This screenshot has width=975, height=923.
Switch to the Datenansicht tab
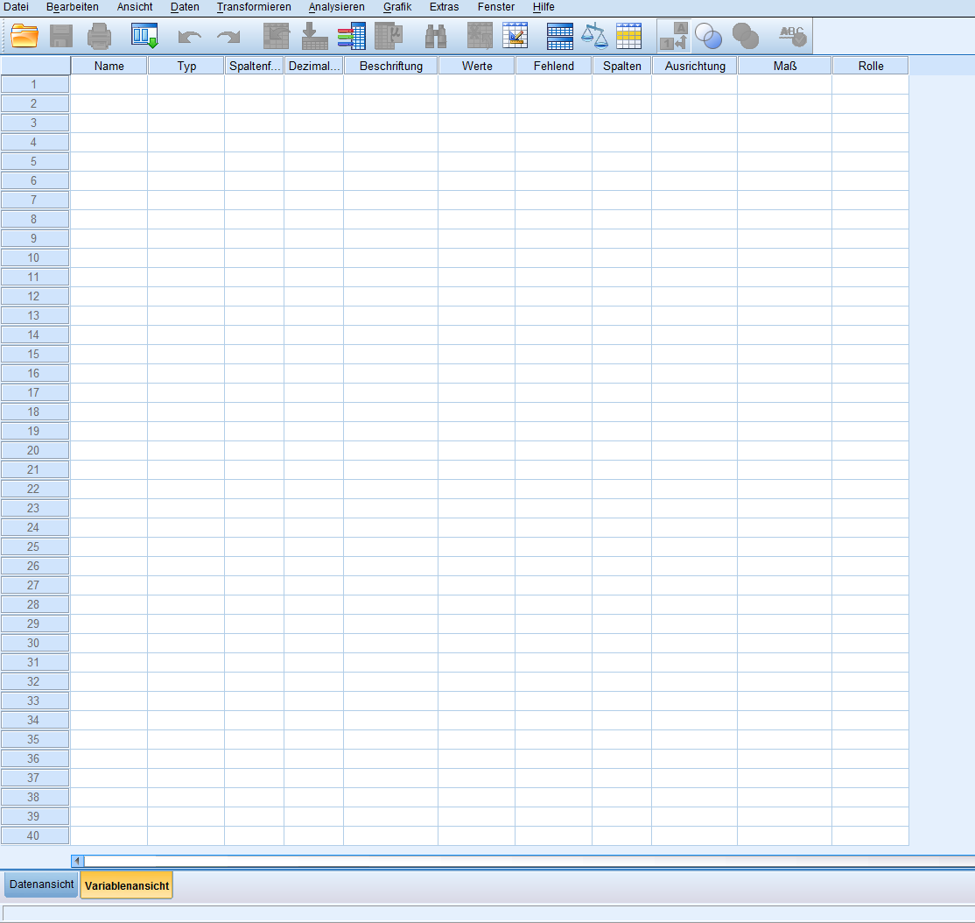(x=41, y=884)
